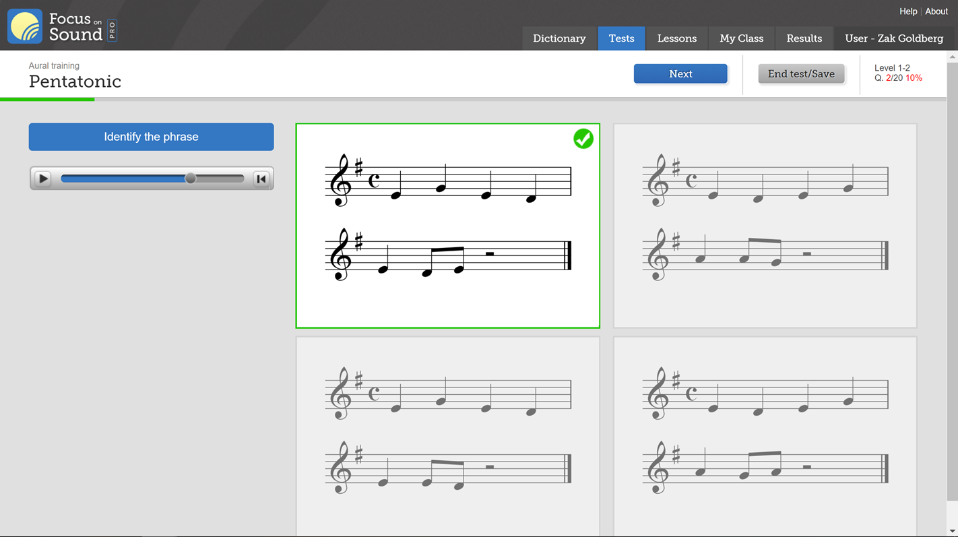Click the 10% score text
Image resolution: width=958 pixels, height=537 pixels.
914,78
